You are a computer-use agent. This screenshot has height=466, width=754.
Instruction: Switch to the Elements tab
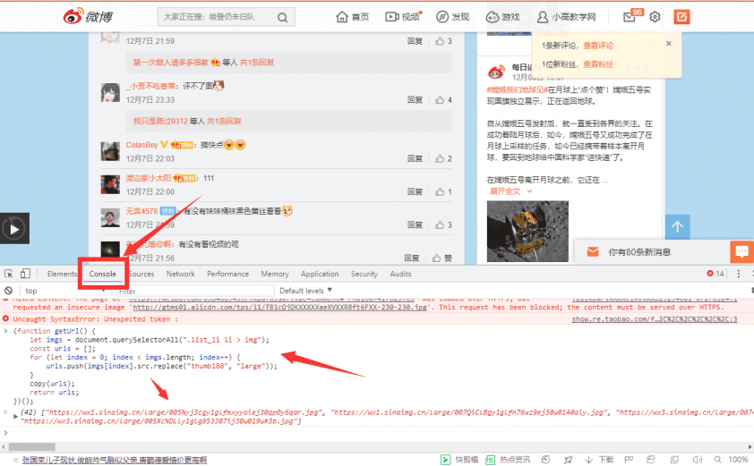click(x=62, y=274)
